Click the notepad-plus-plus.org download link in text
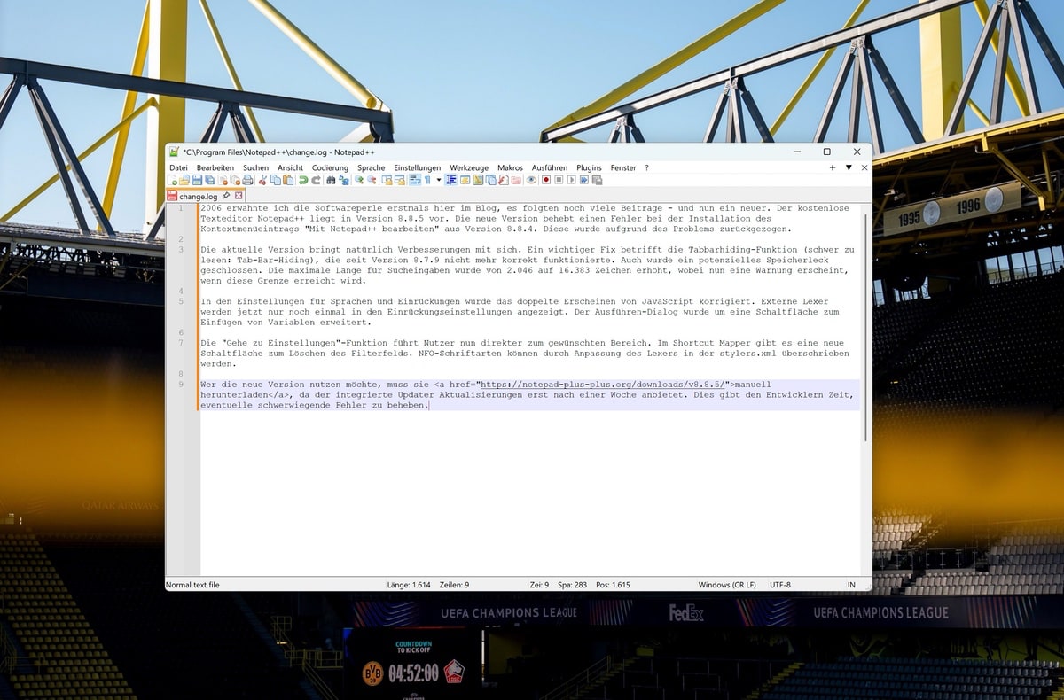The width and height of the screenshot is (1064, 700). click(602, 385)
